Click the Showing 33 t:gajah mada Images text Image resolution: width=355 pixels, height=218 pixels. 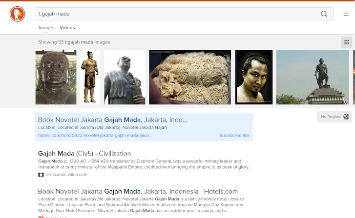coord(74,42)
